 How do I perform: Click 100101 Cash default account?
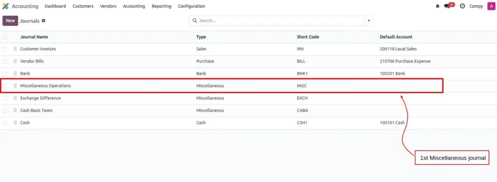pyautogui.click(x=392, y=122)
